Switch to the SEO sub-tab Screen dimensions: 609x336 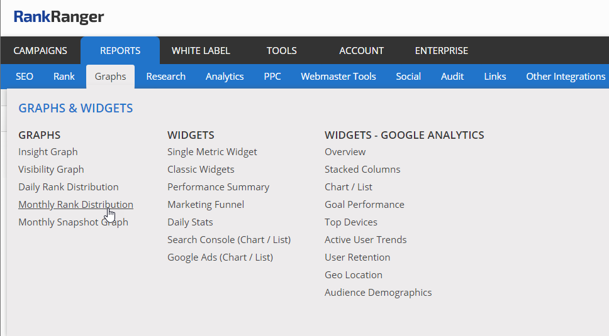pos(25,77)
